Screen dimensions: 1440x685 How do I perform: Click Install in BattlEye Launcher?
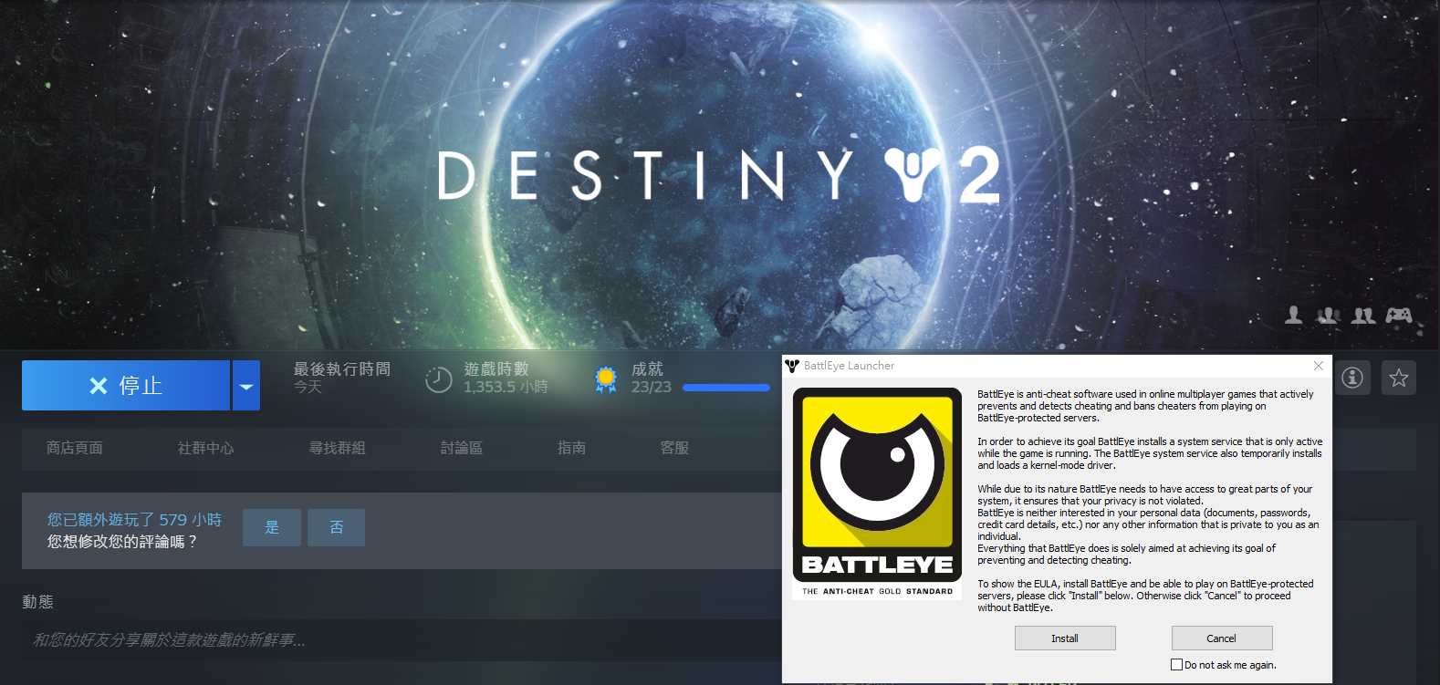point(1065,638)
